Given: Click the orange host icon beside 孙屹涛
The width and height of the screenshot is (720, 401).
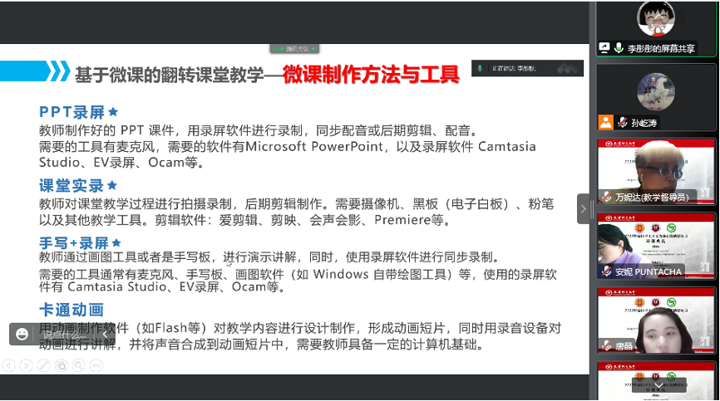Looking at the screenshot, I should (x=604, y=122).
